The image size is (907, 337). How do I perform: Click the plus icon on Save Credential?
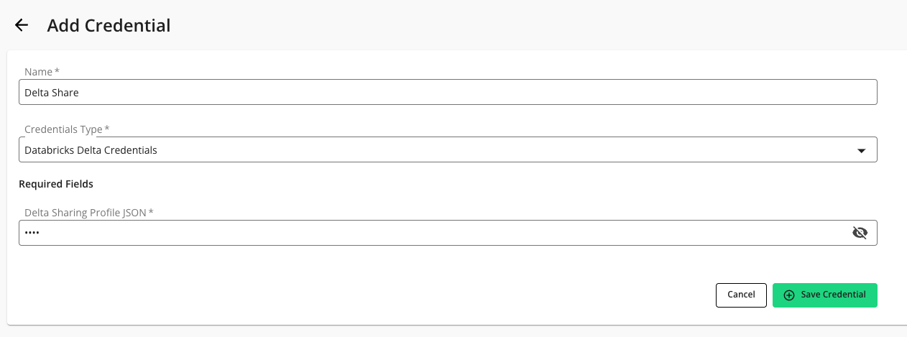point(789,295)
